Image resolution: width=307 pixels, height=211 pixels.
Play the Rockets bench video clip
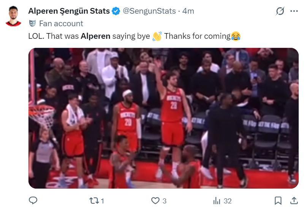point(163,118)
